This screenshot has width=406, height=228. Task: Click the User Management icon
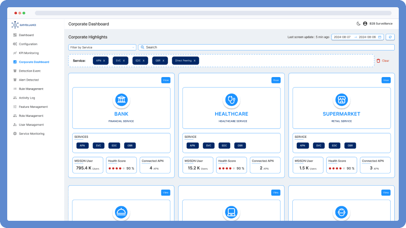point(15,125)
